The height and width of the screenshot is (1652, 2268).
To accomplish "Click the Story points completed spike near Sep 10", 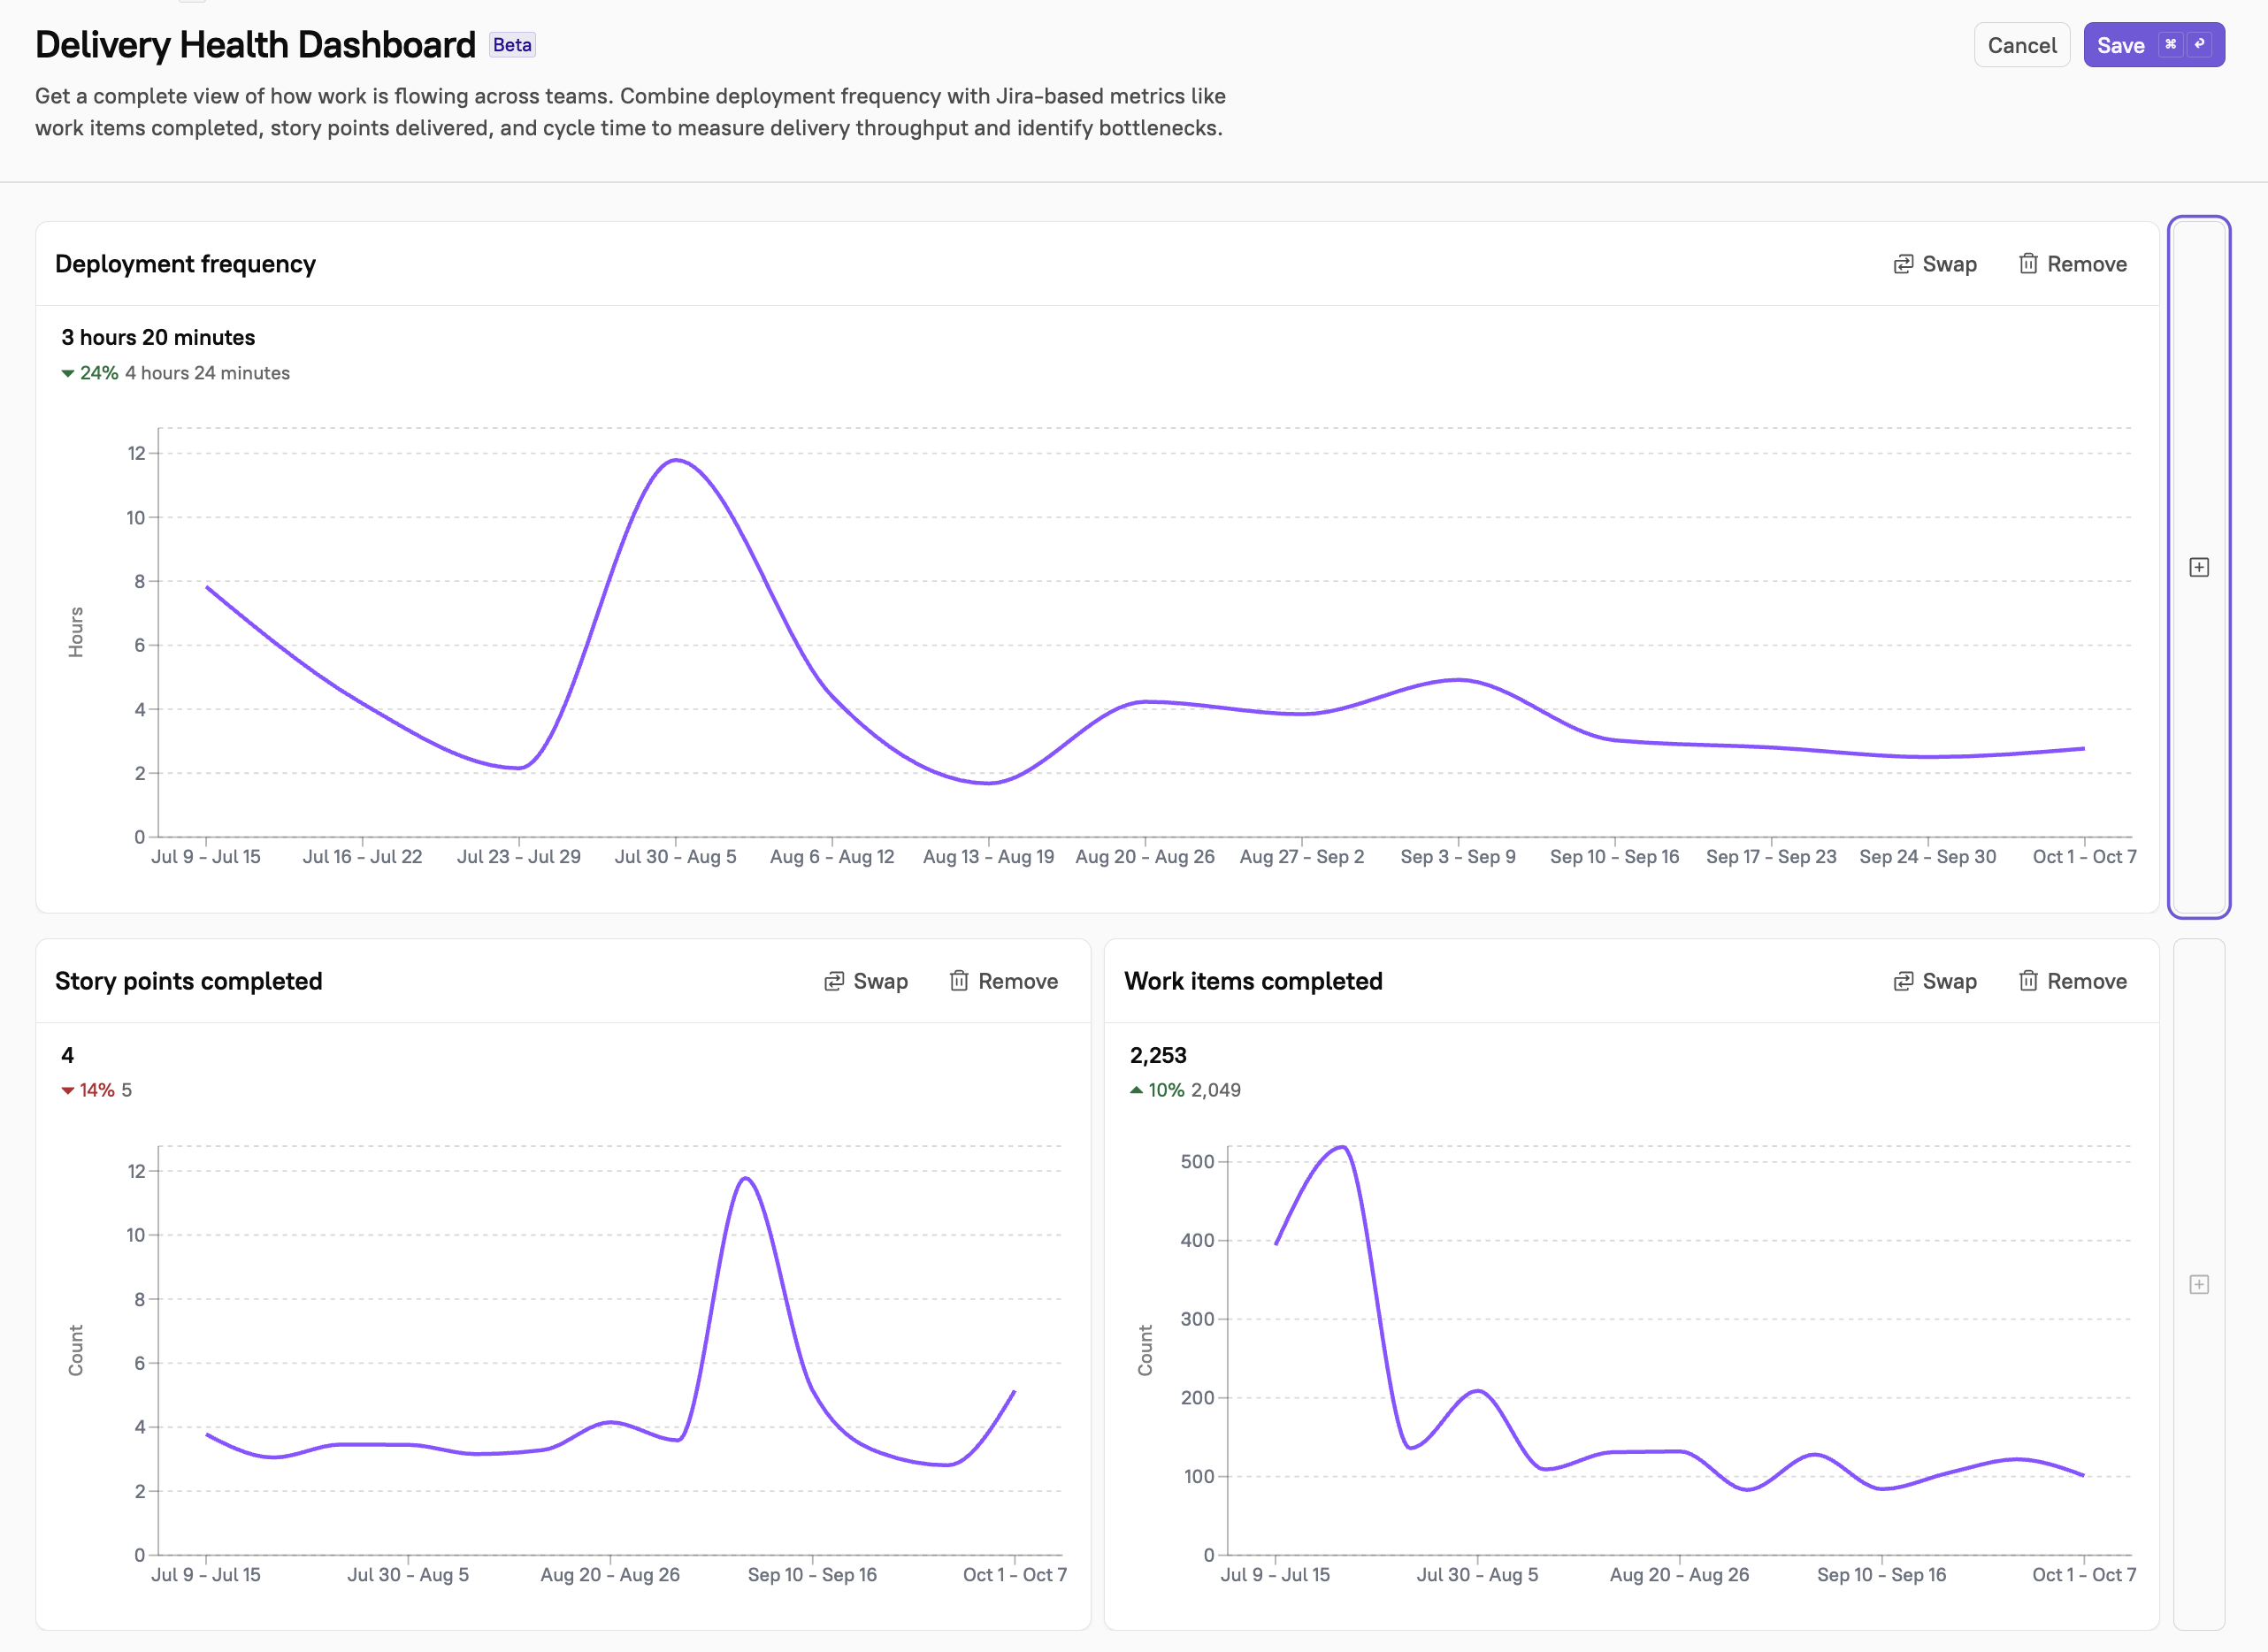I will [746, 1179].
